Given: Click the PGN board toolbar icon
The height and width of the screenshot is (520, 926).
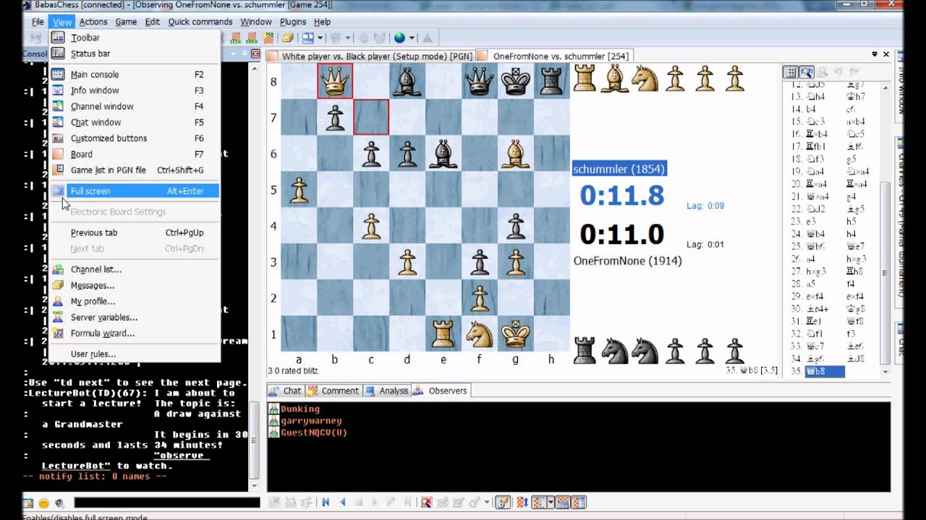Looking at the screenshot, I should coord(268,38).
